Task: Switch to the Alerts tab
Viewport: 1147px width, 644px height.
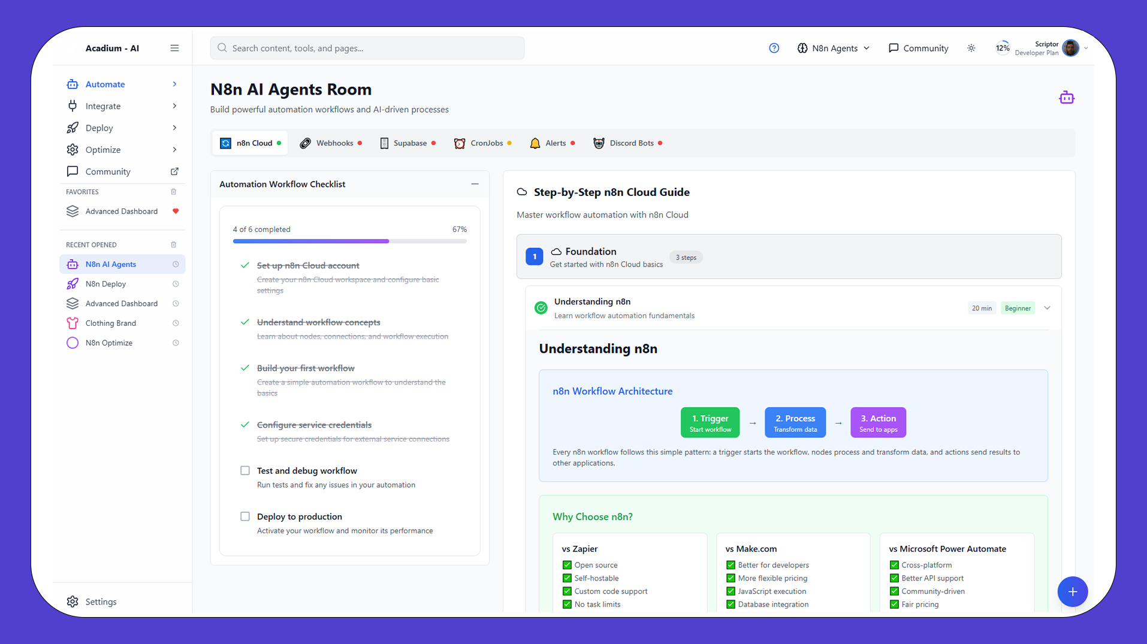Action: click(x=552, y=143)
